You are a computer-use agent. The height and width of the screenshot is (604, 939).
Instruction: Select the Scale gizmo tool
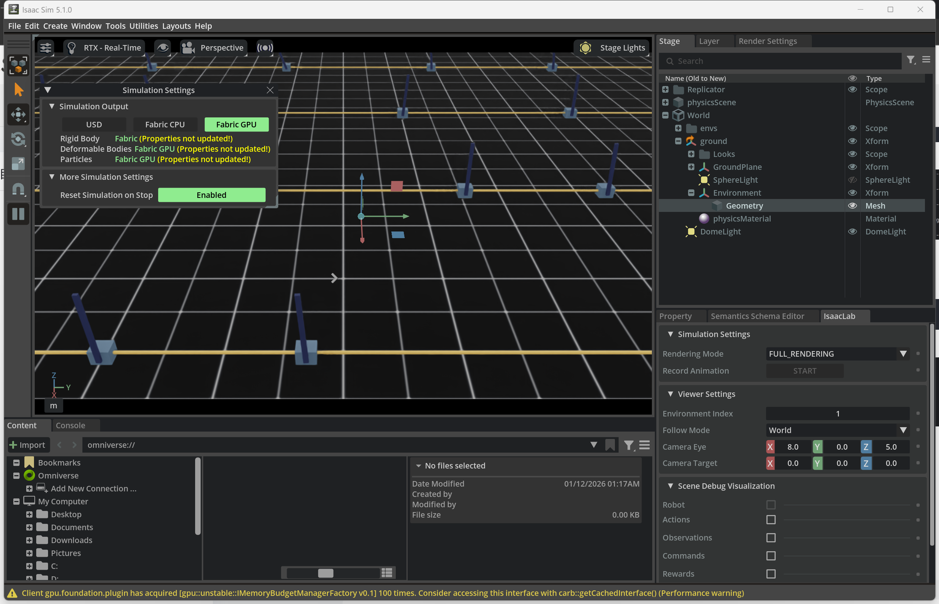(18, 164)
